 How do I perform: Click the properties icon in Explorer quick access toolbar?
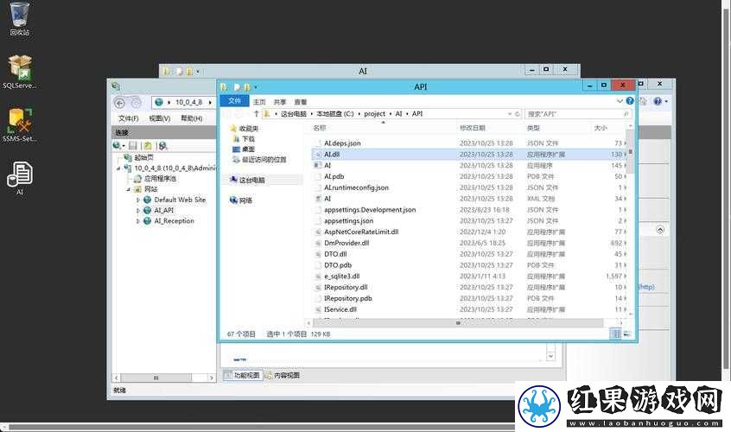[x=237, y=87]
